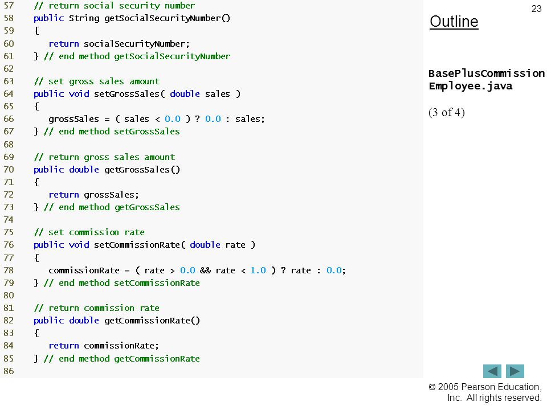Click 'return grossSales;' on line 72
The width and height of the screenshot is (547, 410).
[93, 195]
